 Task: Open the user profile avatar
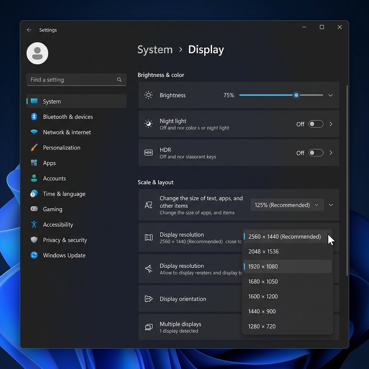click(x=37, y=53)
